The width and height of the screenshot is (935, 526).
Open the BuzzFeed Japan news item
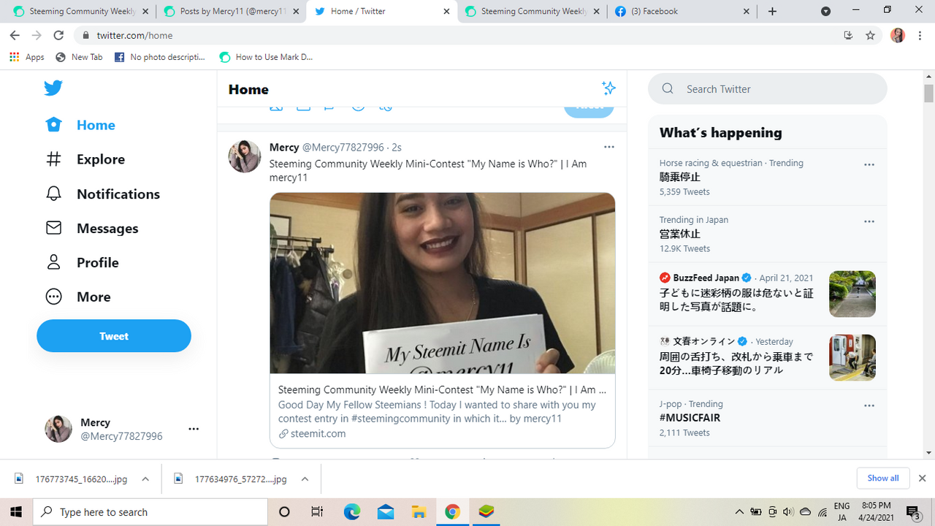click(767, 293)
